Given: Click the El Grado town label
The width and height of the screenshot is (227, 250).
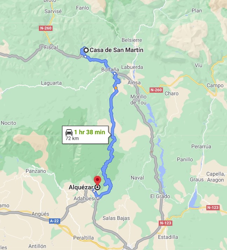Looking at the screenshot, I should click(160, 196).
